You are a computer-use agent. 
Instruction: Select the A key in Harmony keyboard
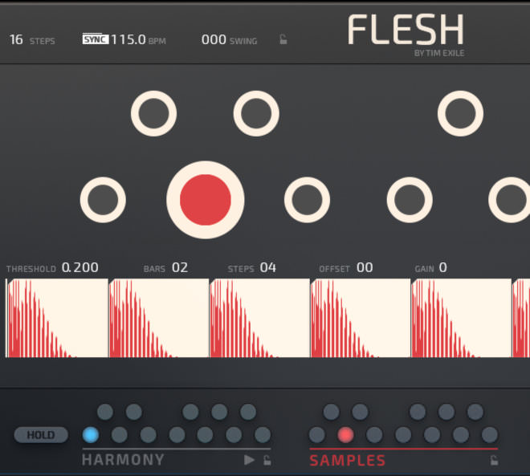[234, 435]
